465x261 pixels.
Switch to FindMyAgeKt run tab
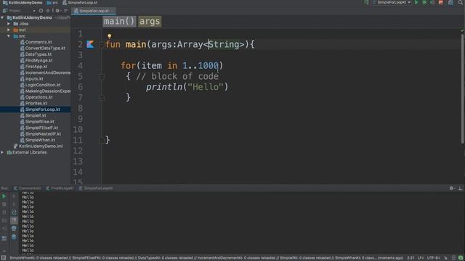[60, 188]
